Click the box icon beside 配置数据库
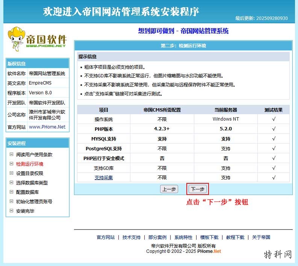 (x=11, y=192)
